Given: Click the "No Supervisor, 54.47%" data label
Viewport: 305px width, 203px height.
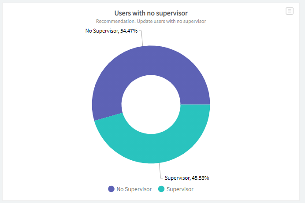Looking at the screenshot, I should tap(112, 30).
